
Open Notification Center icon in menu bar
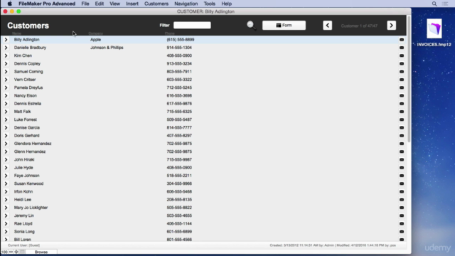445,4
